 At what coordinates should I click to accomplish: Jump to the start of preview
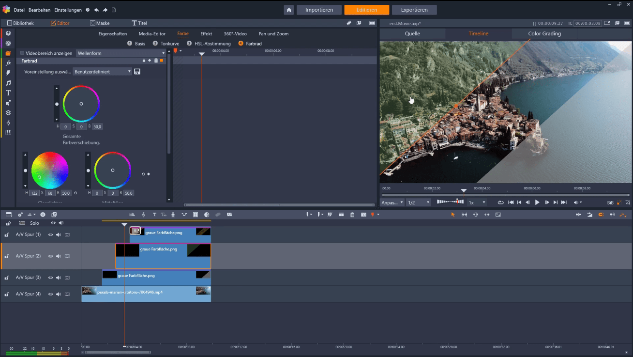click(x=511, y=202)
